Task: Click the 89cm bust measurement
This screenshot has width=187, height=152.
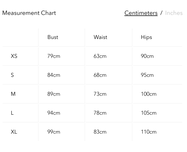Action: (x=54, y=94)
